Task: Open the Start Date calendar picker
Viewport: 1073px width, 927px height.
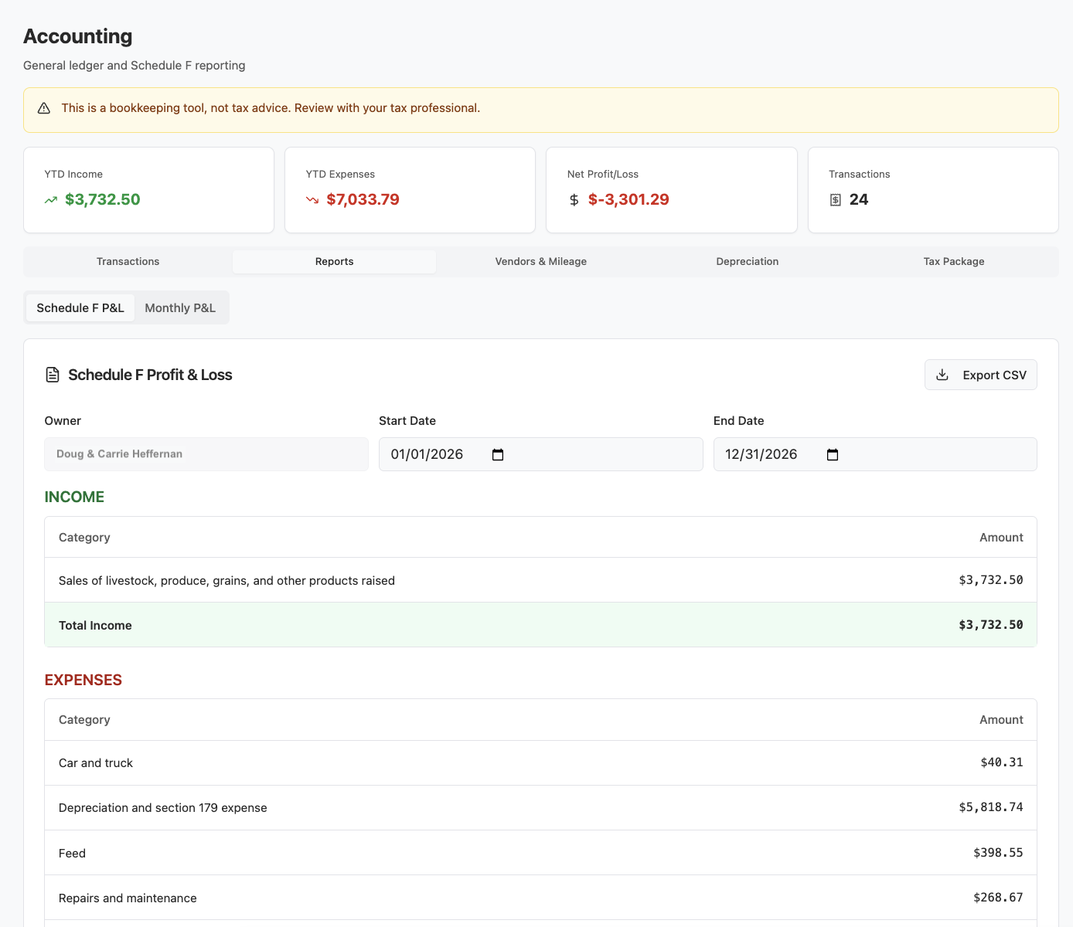Action: tap(498, 454)
